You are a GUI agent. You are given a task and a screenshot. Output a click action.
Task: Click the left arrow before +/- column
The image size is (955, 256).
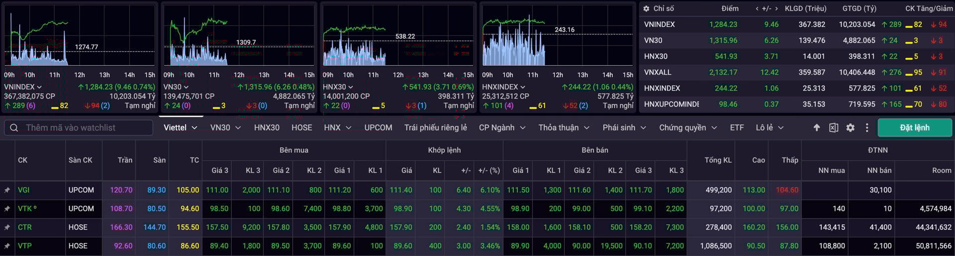(757, 8)
